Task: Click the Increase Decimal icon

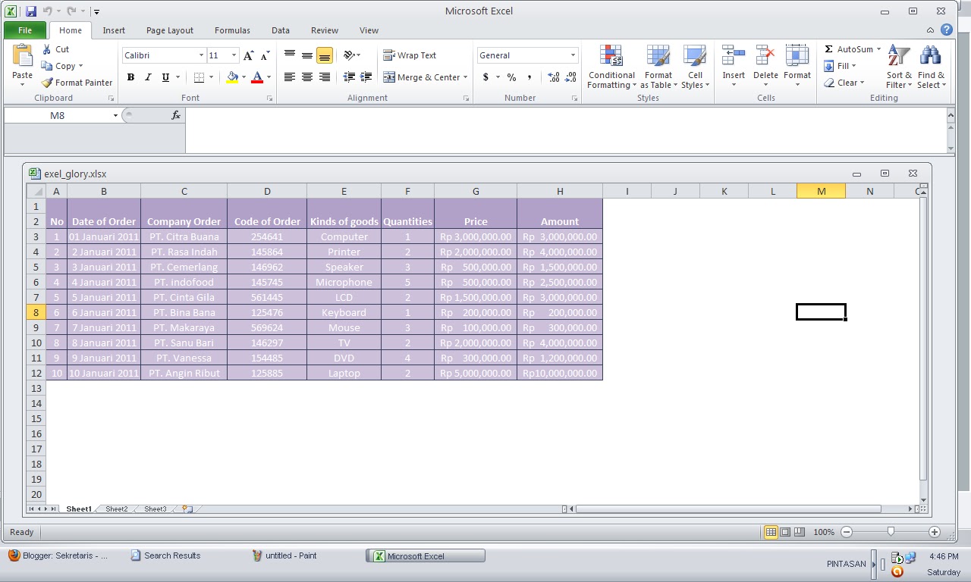Action: [554, 77]
